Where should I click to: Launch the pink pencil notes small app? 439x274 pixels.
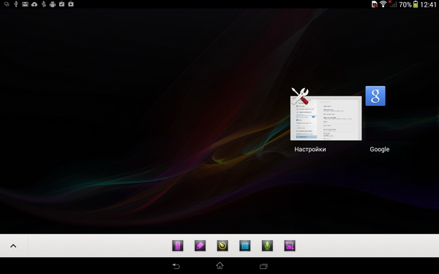coord(200,246)
